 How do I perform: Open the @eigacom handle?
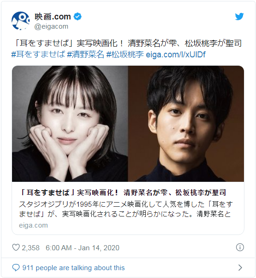tap(51, 26)
